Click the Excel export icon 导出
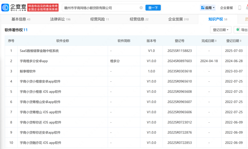Image resolution: width=248 pixels, height=149 pixels. coord(238,30)
